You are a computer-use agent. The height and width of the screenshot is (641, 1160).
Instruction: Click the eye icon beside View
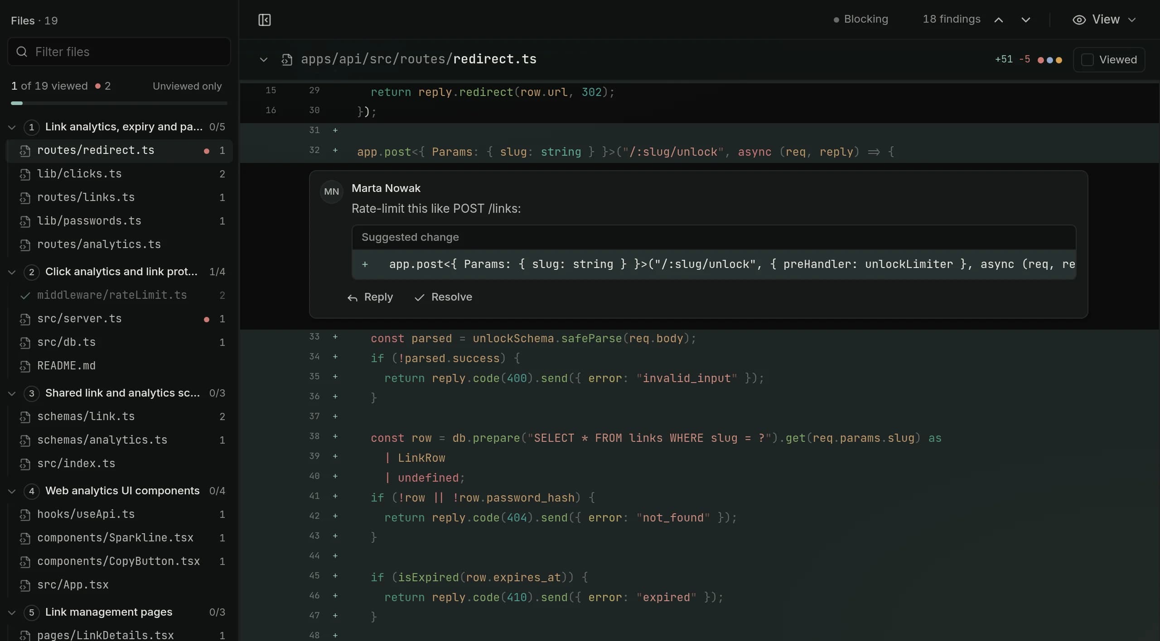[1079, 20]
